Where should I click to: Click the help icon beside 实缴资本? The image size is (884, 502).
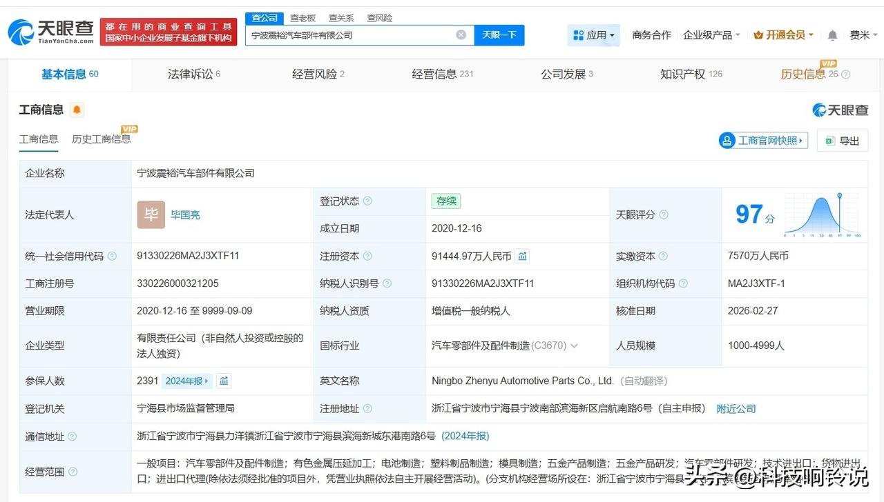(662, 256)
